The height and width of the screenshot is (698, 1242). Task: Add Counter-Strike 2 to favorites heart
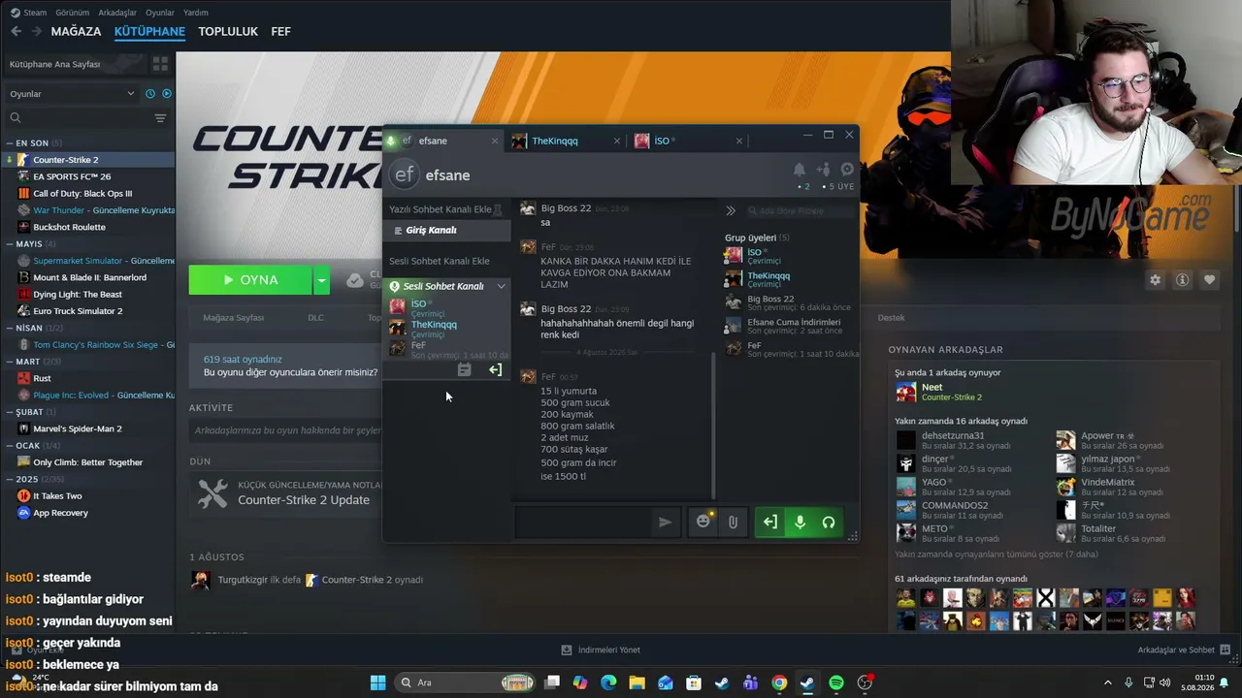coord(1209,280)
